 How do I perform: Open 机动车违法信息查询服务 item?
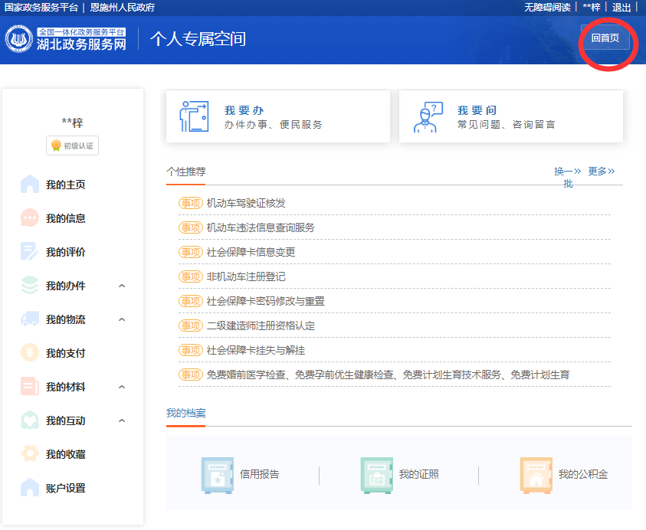pyautogui.click(x=261, y=227)
